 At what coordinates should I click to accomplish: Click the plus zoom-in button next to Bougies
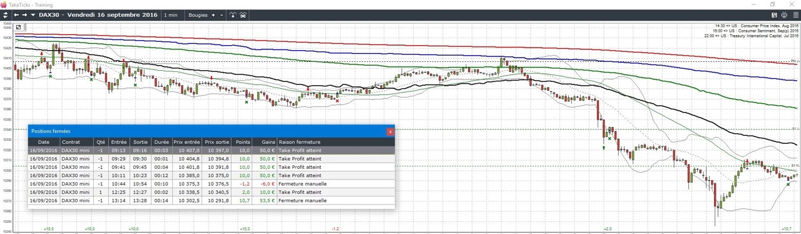coord(213,14)
